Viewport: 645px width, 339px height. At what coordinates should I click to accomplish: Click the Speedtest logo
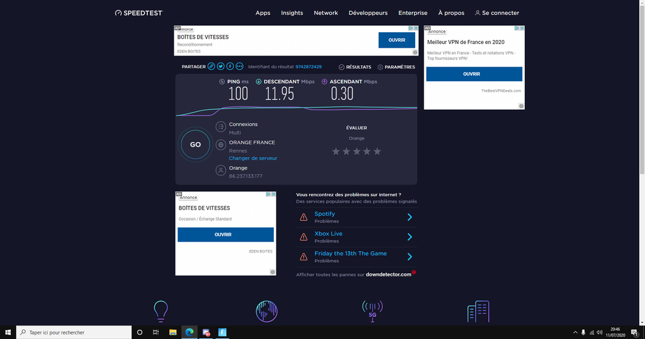(x=139, y=13)
